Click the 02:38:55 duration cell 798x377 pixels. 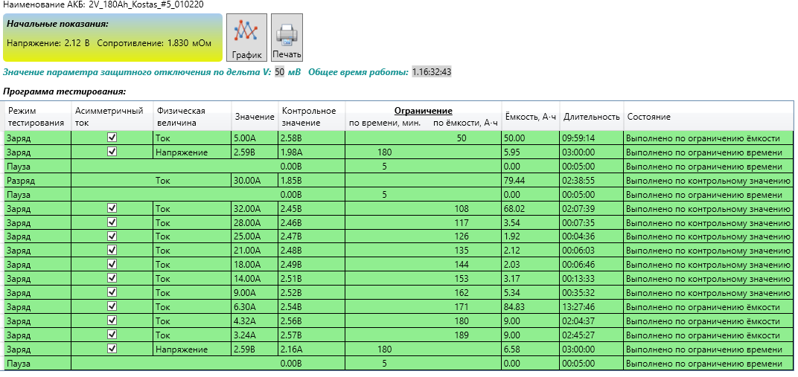tap(592, 181)
